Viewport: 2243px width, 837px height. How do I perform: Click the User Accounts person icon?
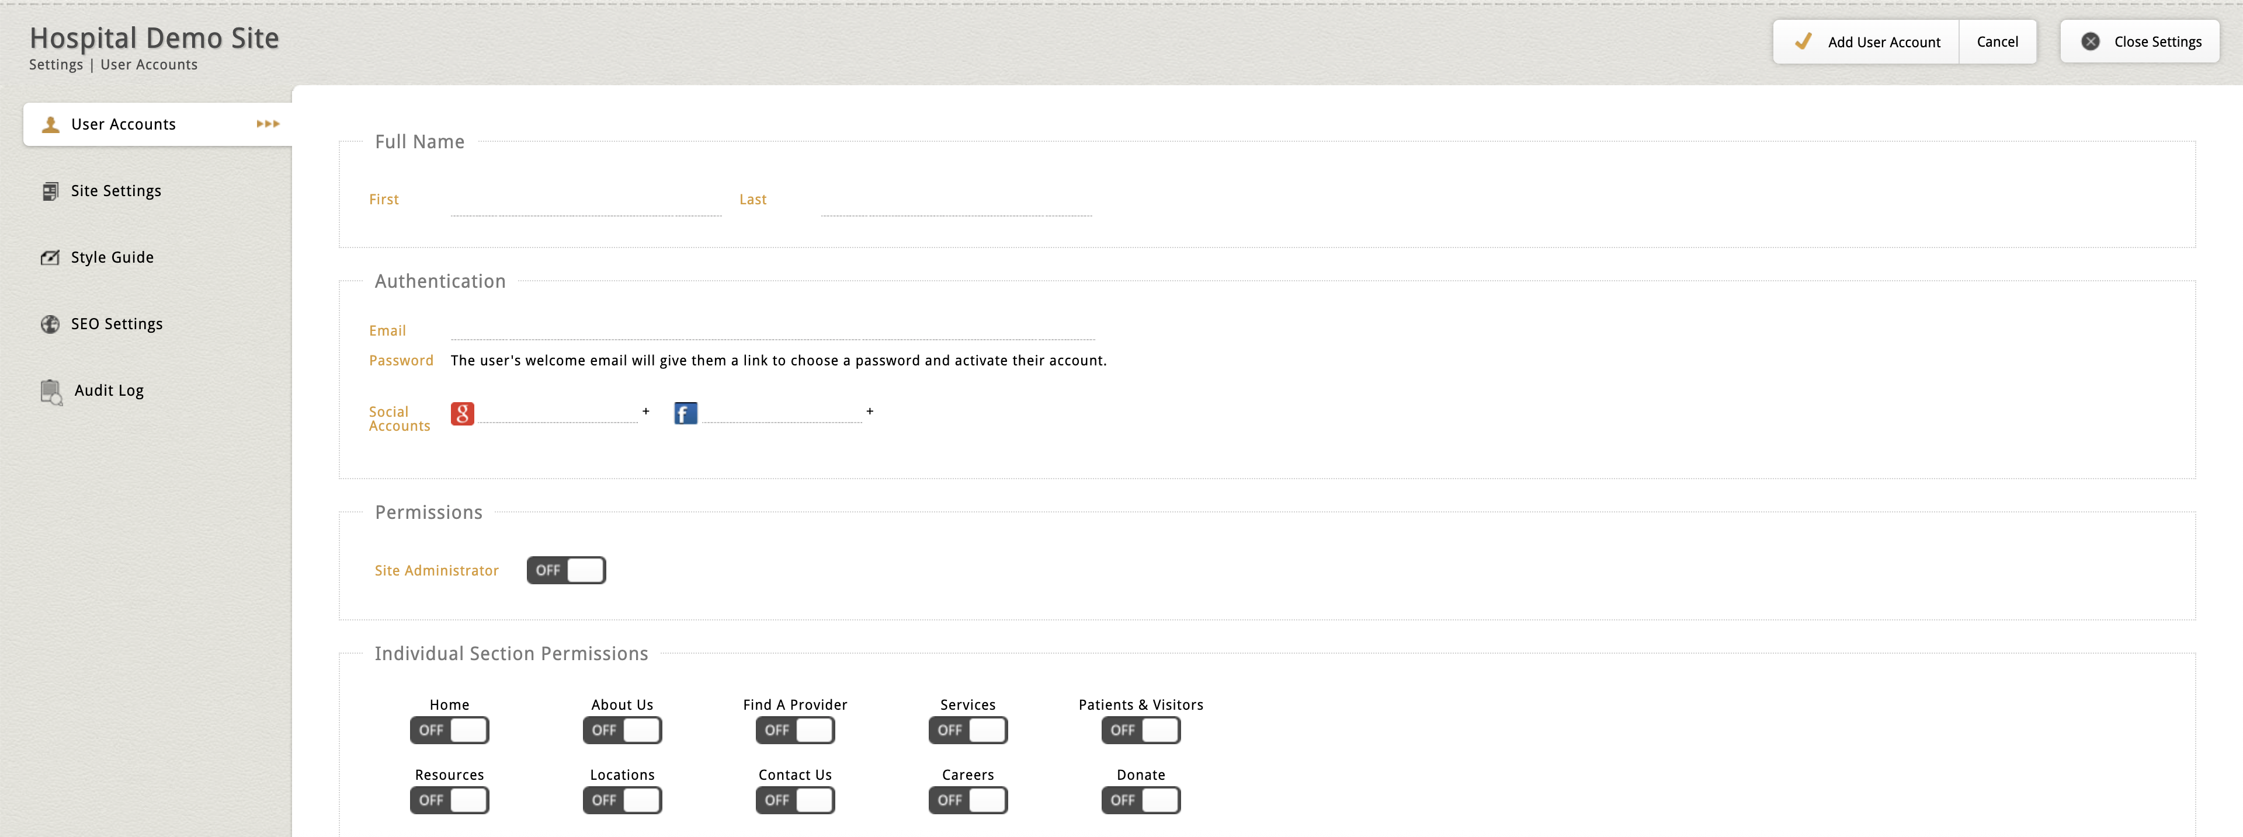[x=50, y=124]
